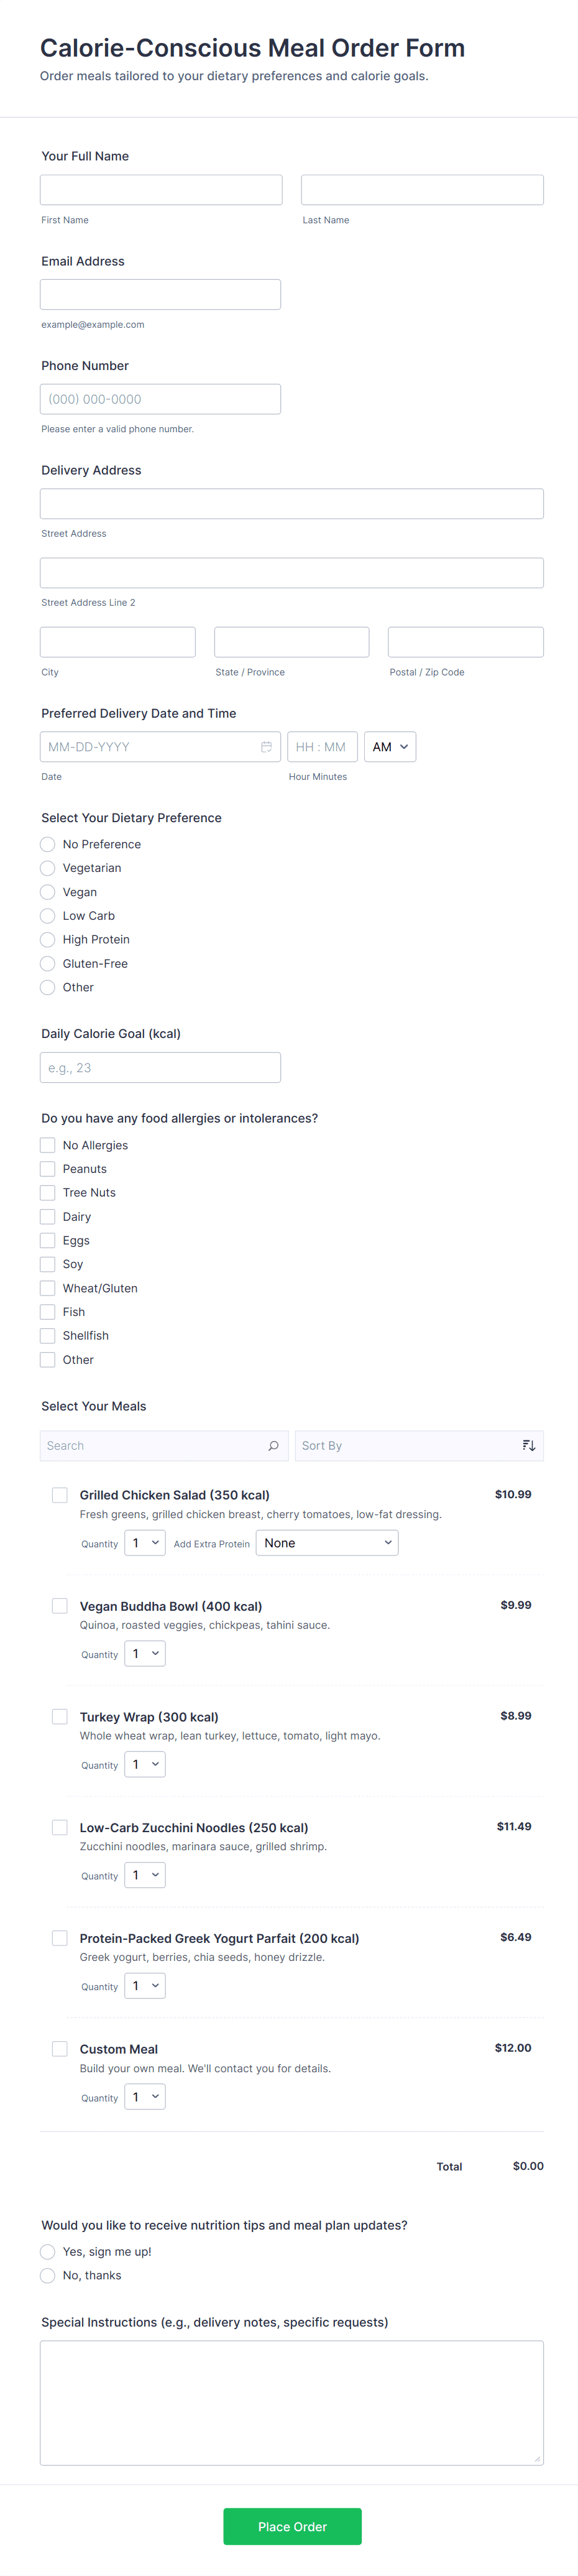Select the Grilled Chicken Salad meal checkbox
The width and height of the screenshot is (578, 2576).
click(60, 1495)
